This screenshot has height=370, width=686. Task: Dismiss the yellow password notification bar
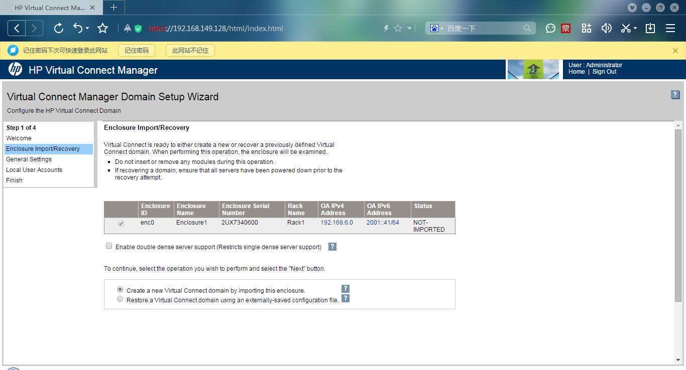point(675,51)
